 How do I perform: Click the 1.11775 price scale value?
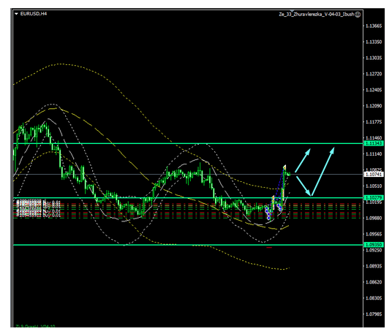pyautogui.click(x=374, y=122)
